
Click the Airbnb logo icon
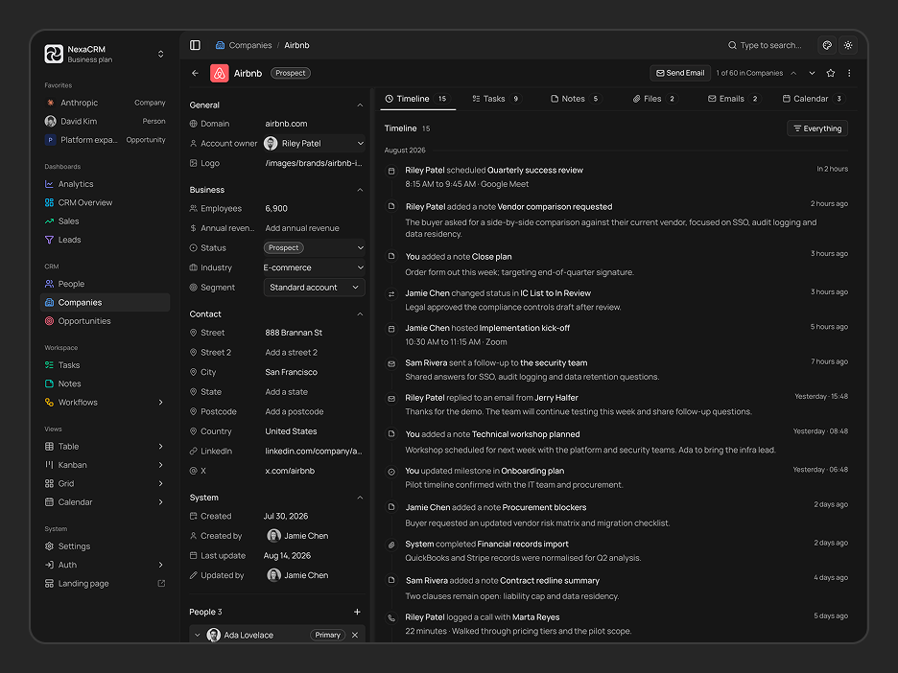pyautogui.click(x=220, y=73)
